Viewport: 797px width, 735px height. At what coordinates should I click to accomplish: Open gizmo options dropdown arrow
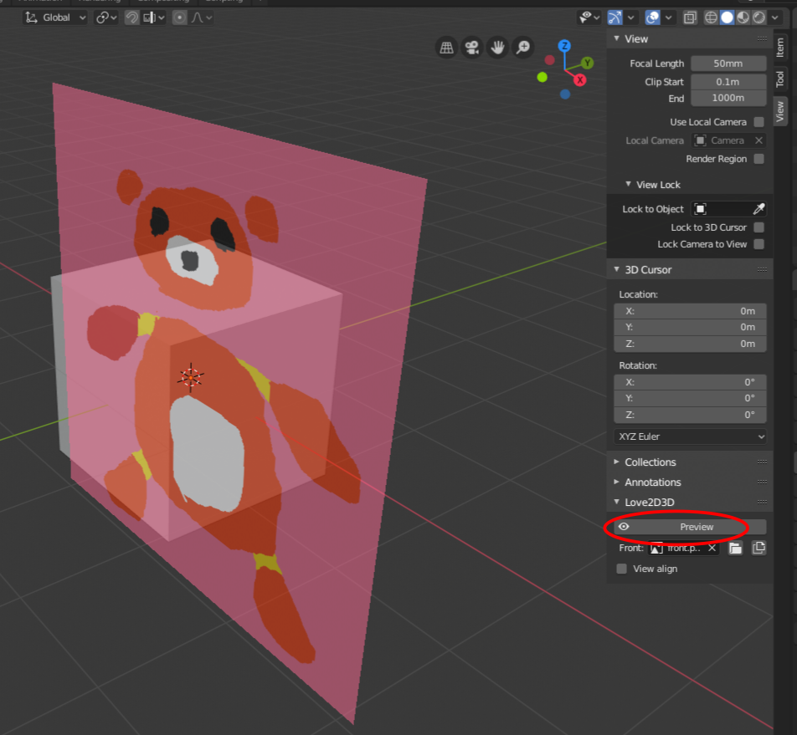pyautogui.click(x=630, y=18)
